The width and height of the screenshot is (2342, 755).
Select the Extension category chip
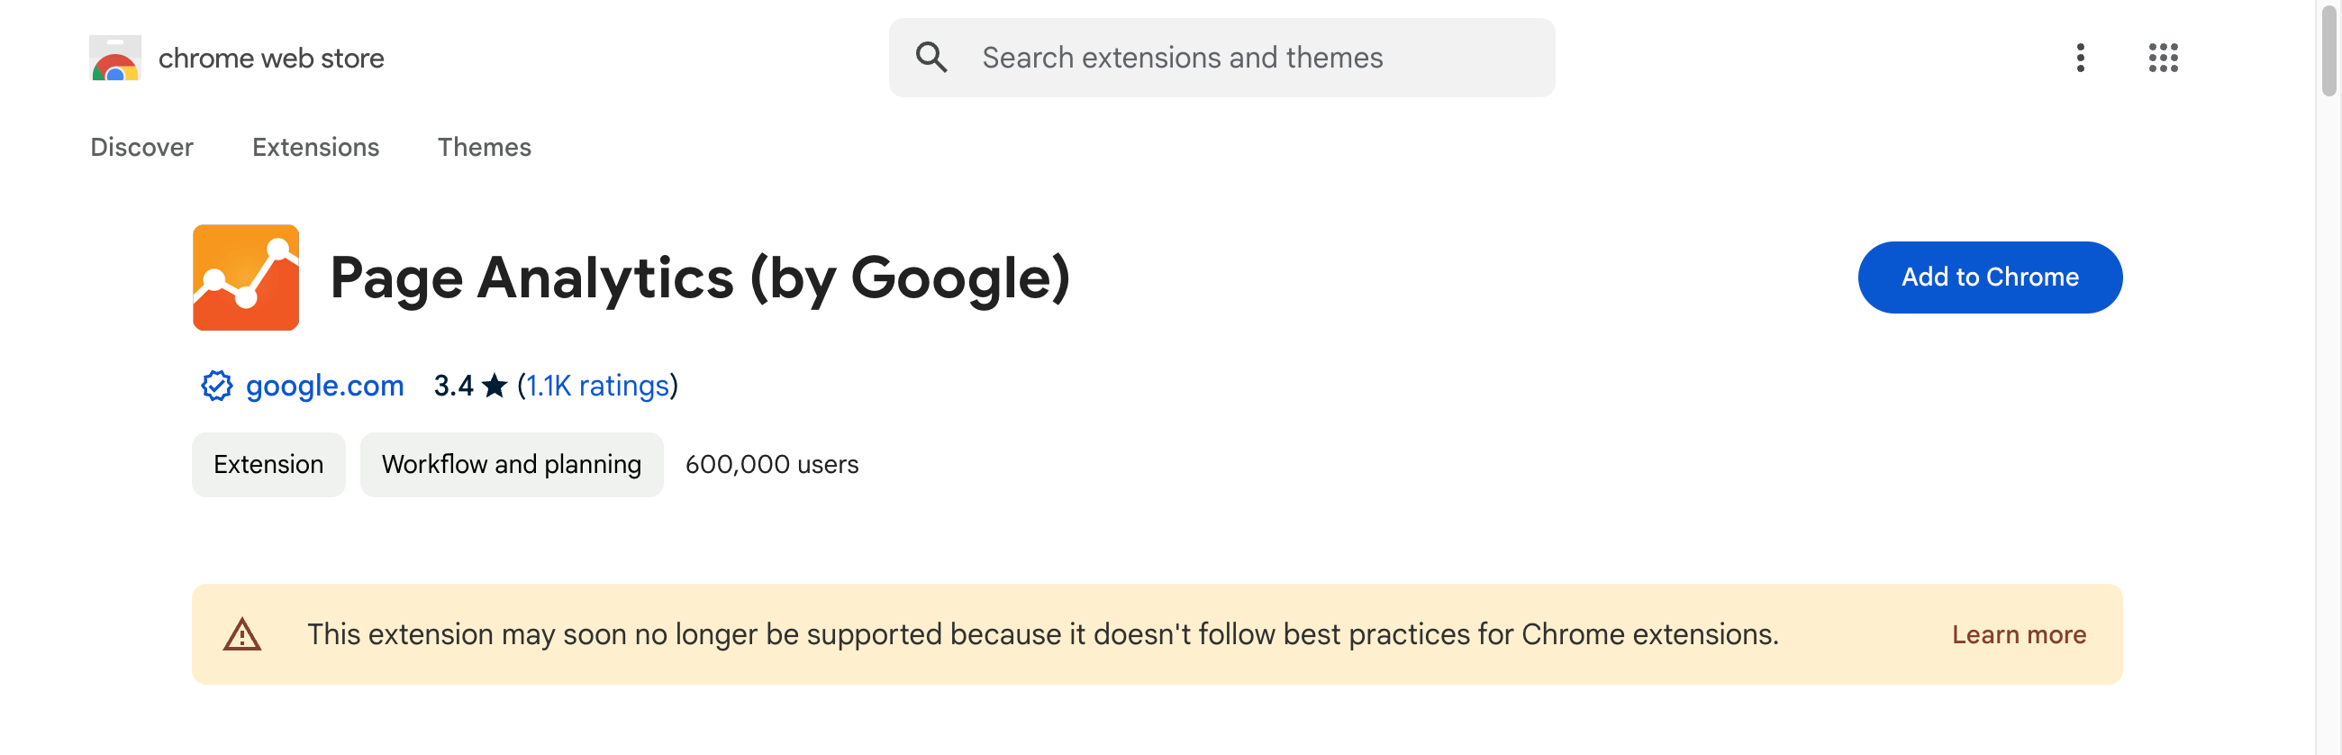point(268,464)
